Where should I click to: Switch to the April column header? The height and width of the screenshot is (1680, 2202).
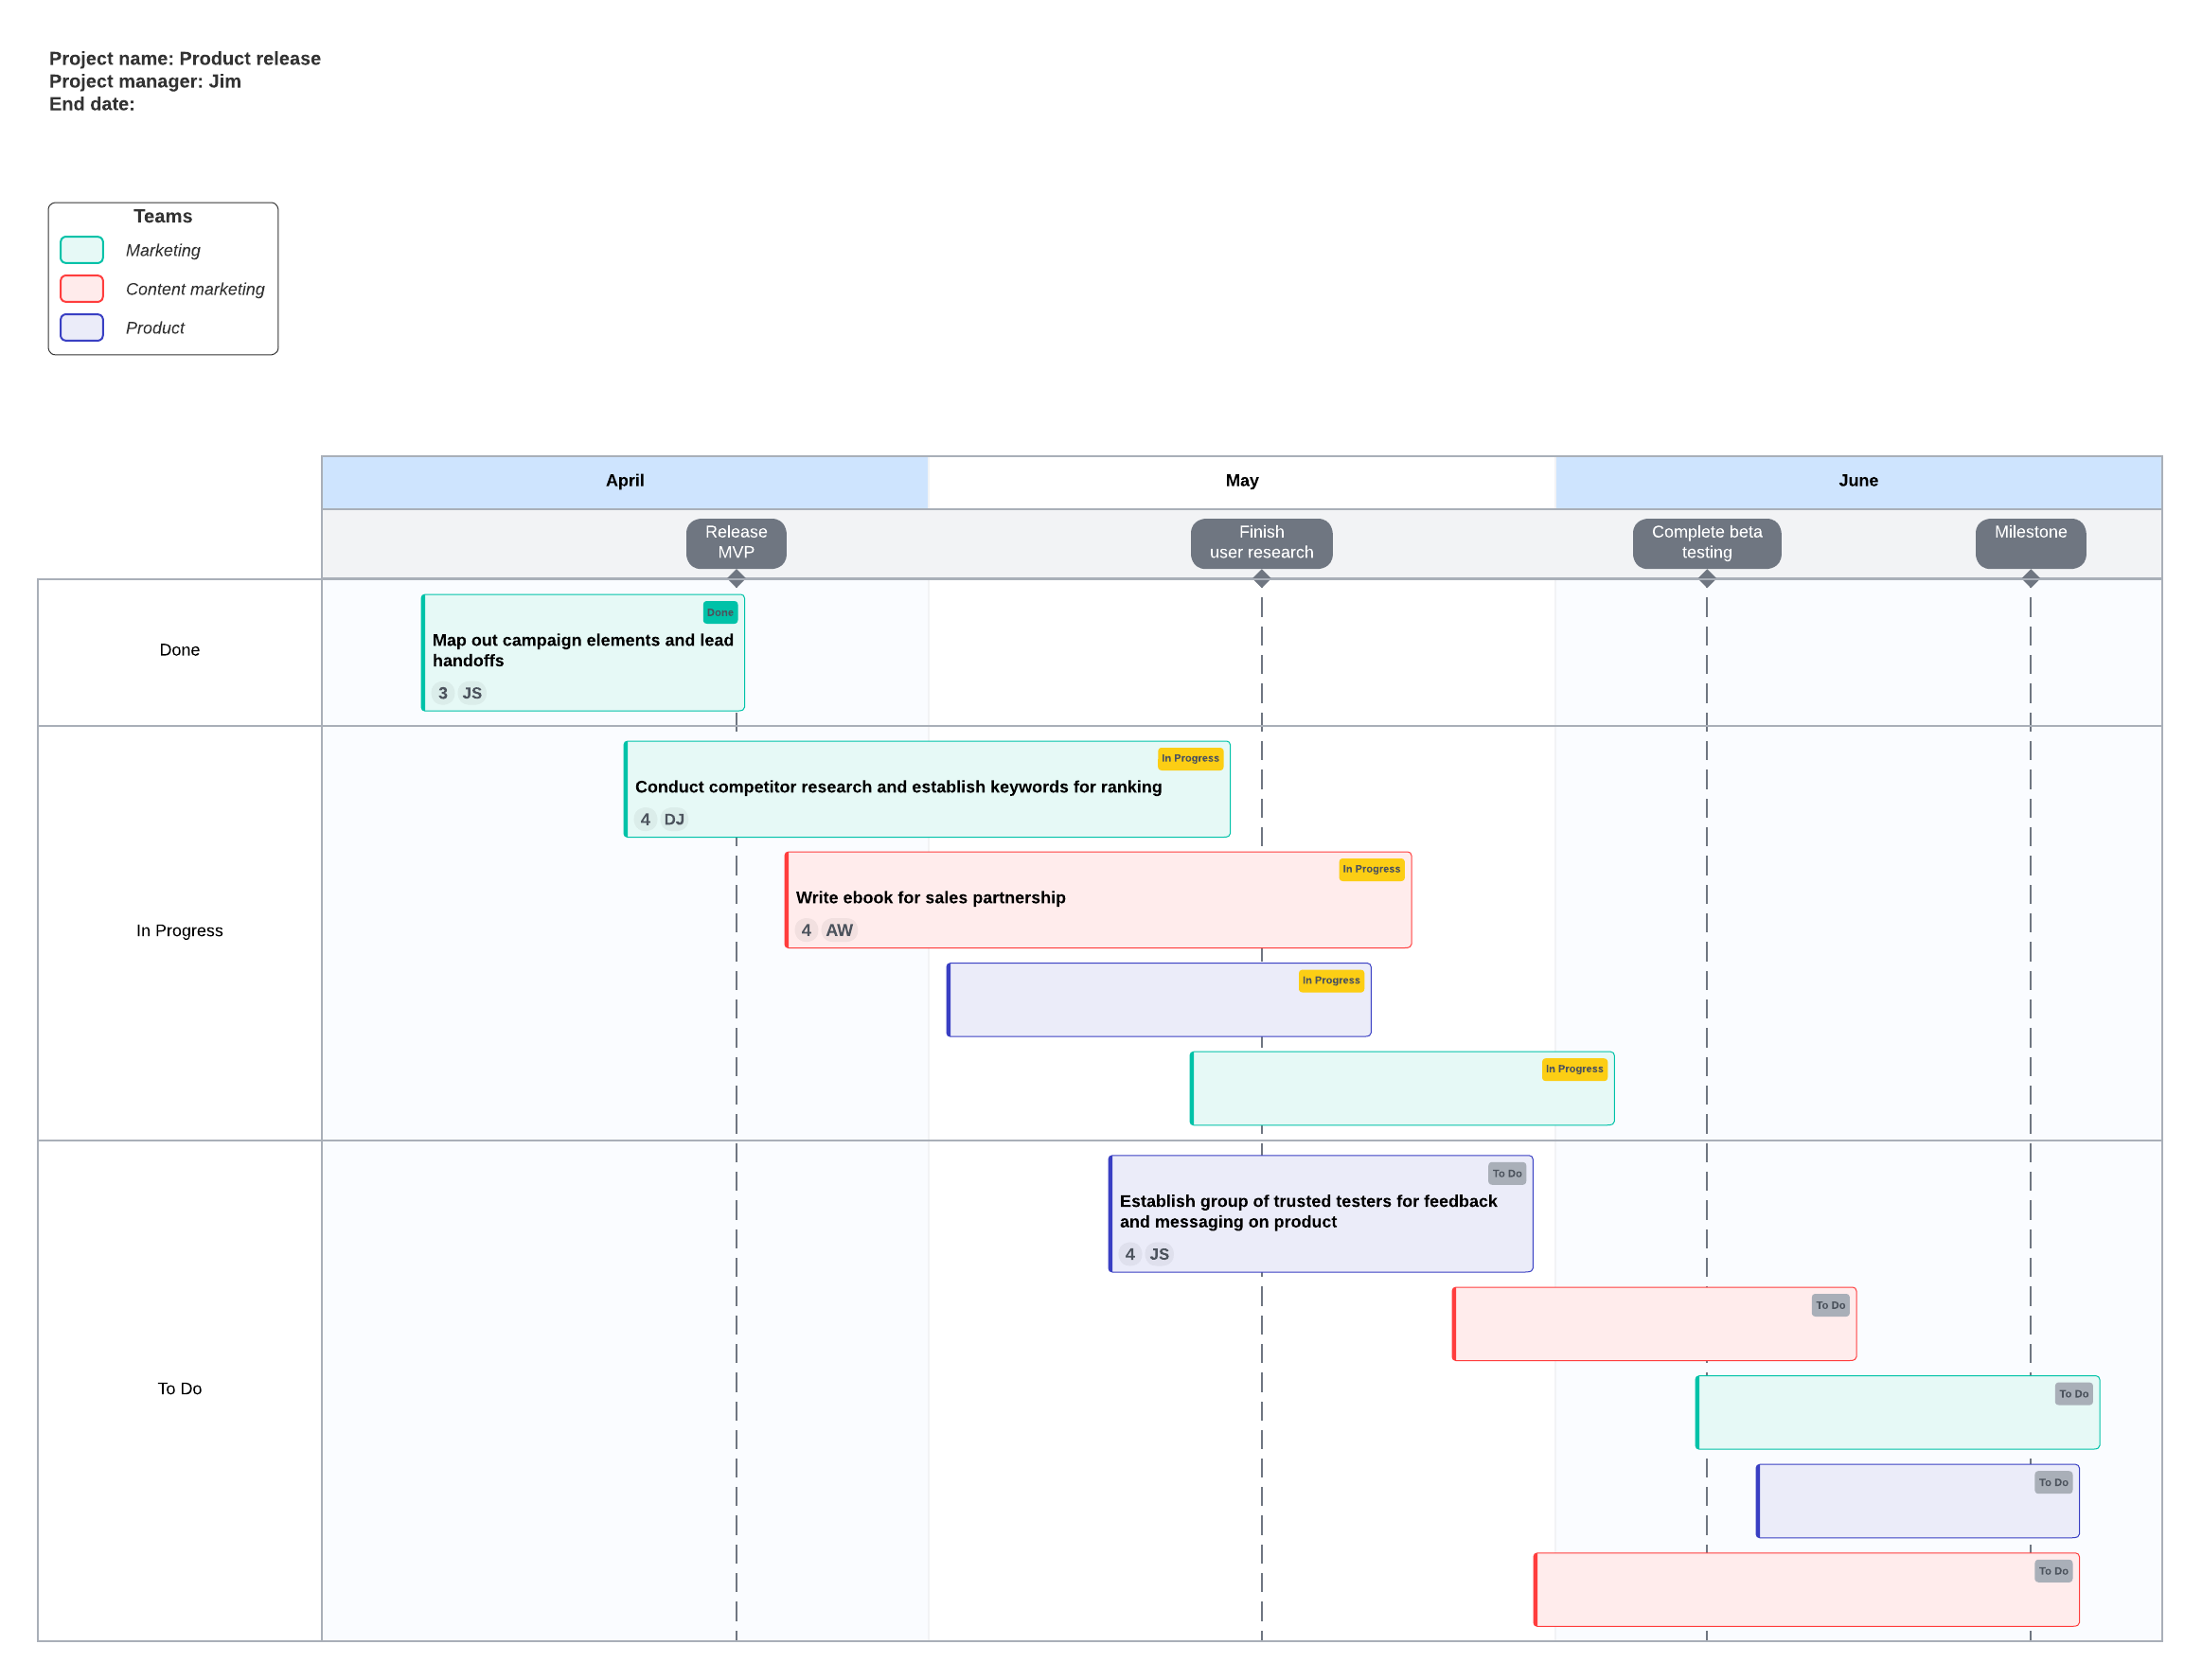(x=625, y=481)
